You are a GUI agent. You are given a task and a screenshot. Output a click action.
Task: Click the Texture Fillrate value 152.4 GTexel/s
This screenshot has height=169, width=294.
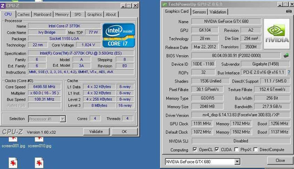pos(272,89)
